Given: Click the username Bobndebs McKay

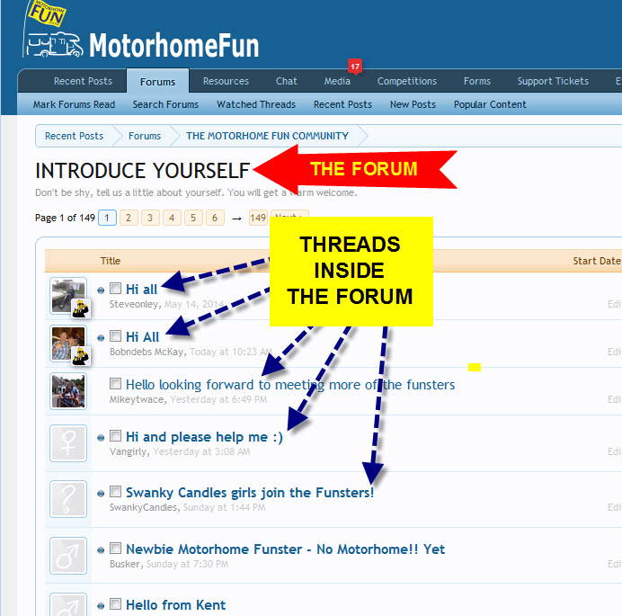Looking at the screenshot, I should tap(147, 352).
